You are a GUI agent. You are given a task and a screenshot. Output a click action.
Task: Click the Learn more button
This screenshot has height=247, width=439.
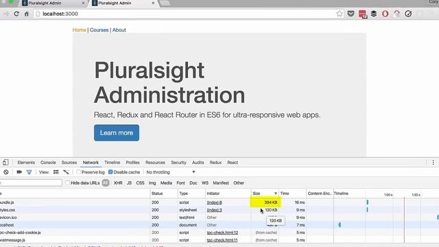[117, 132]
